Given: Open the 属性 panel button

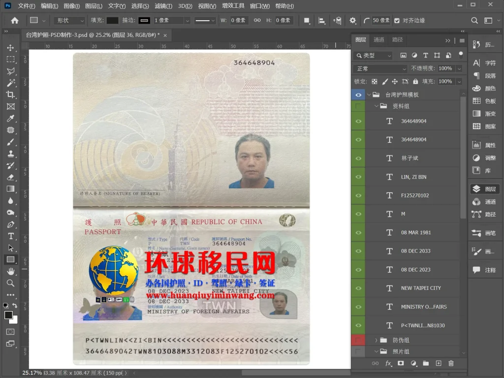Looking at the screenshot, I should (485, 145).
